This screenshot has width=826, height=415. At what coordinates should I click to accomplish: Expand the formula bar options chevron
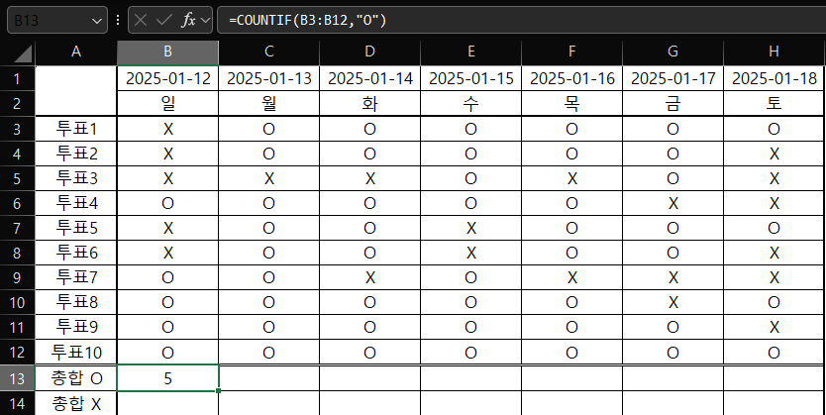click(205, 20)
